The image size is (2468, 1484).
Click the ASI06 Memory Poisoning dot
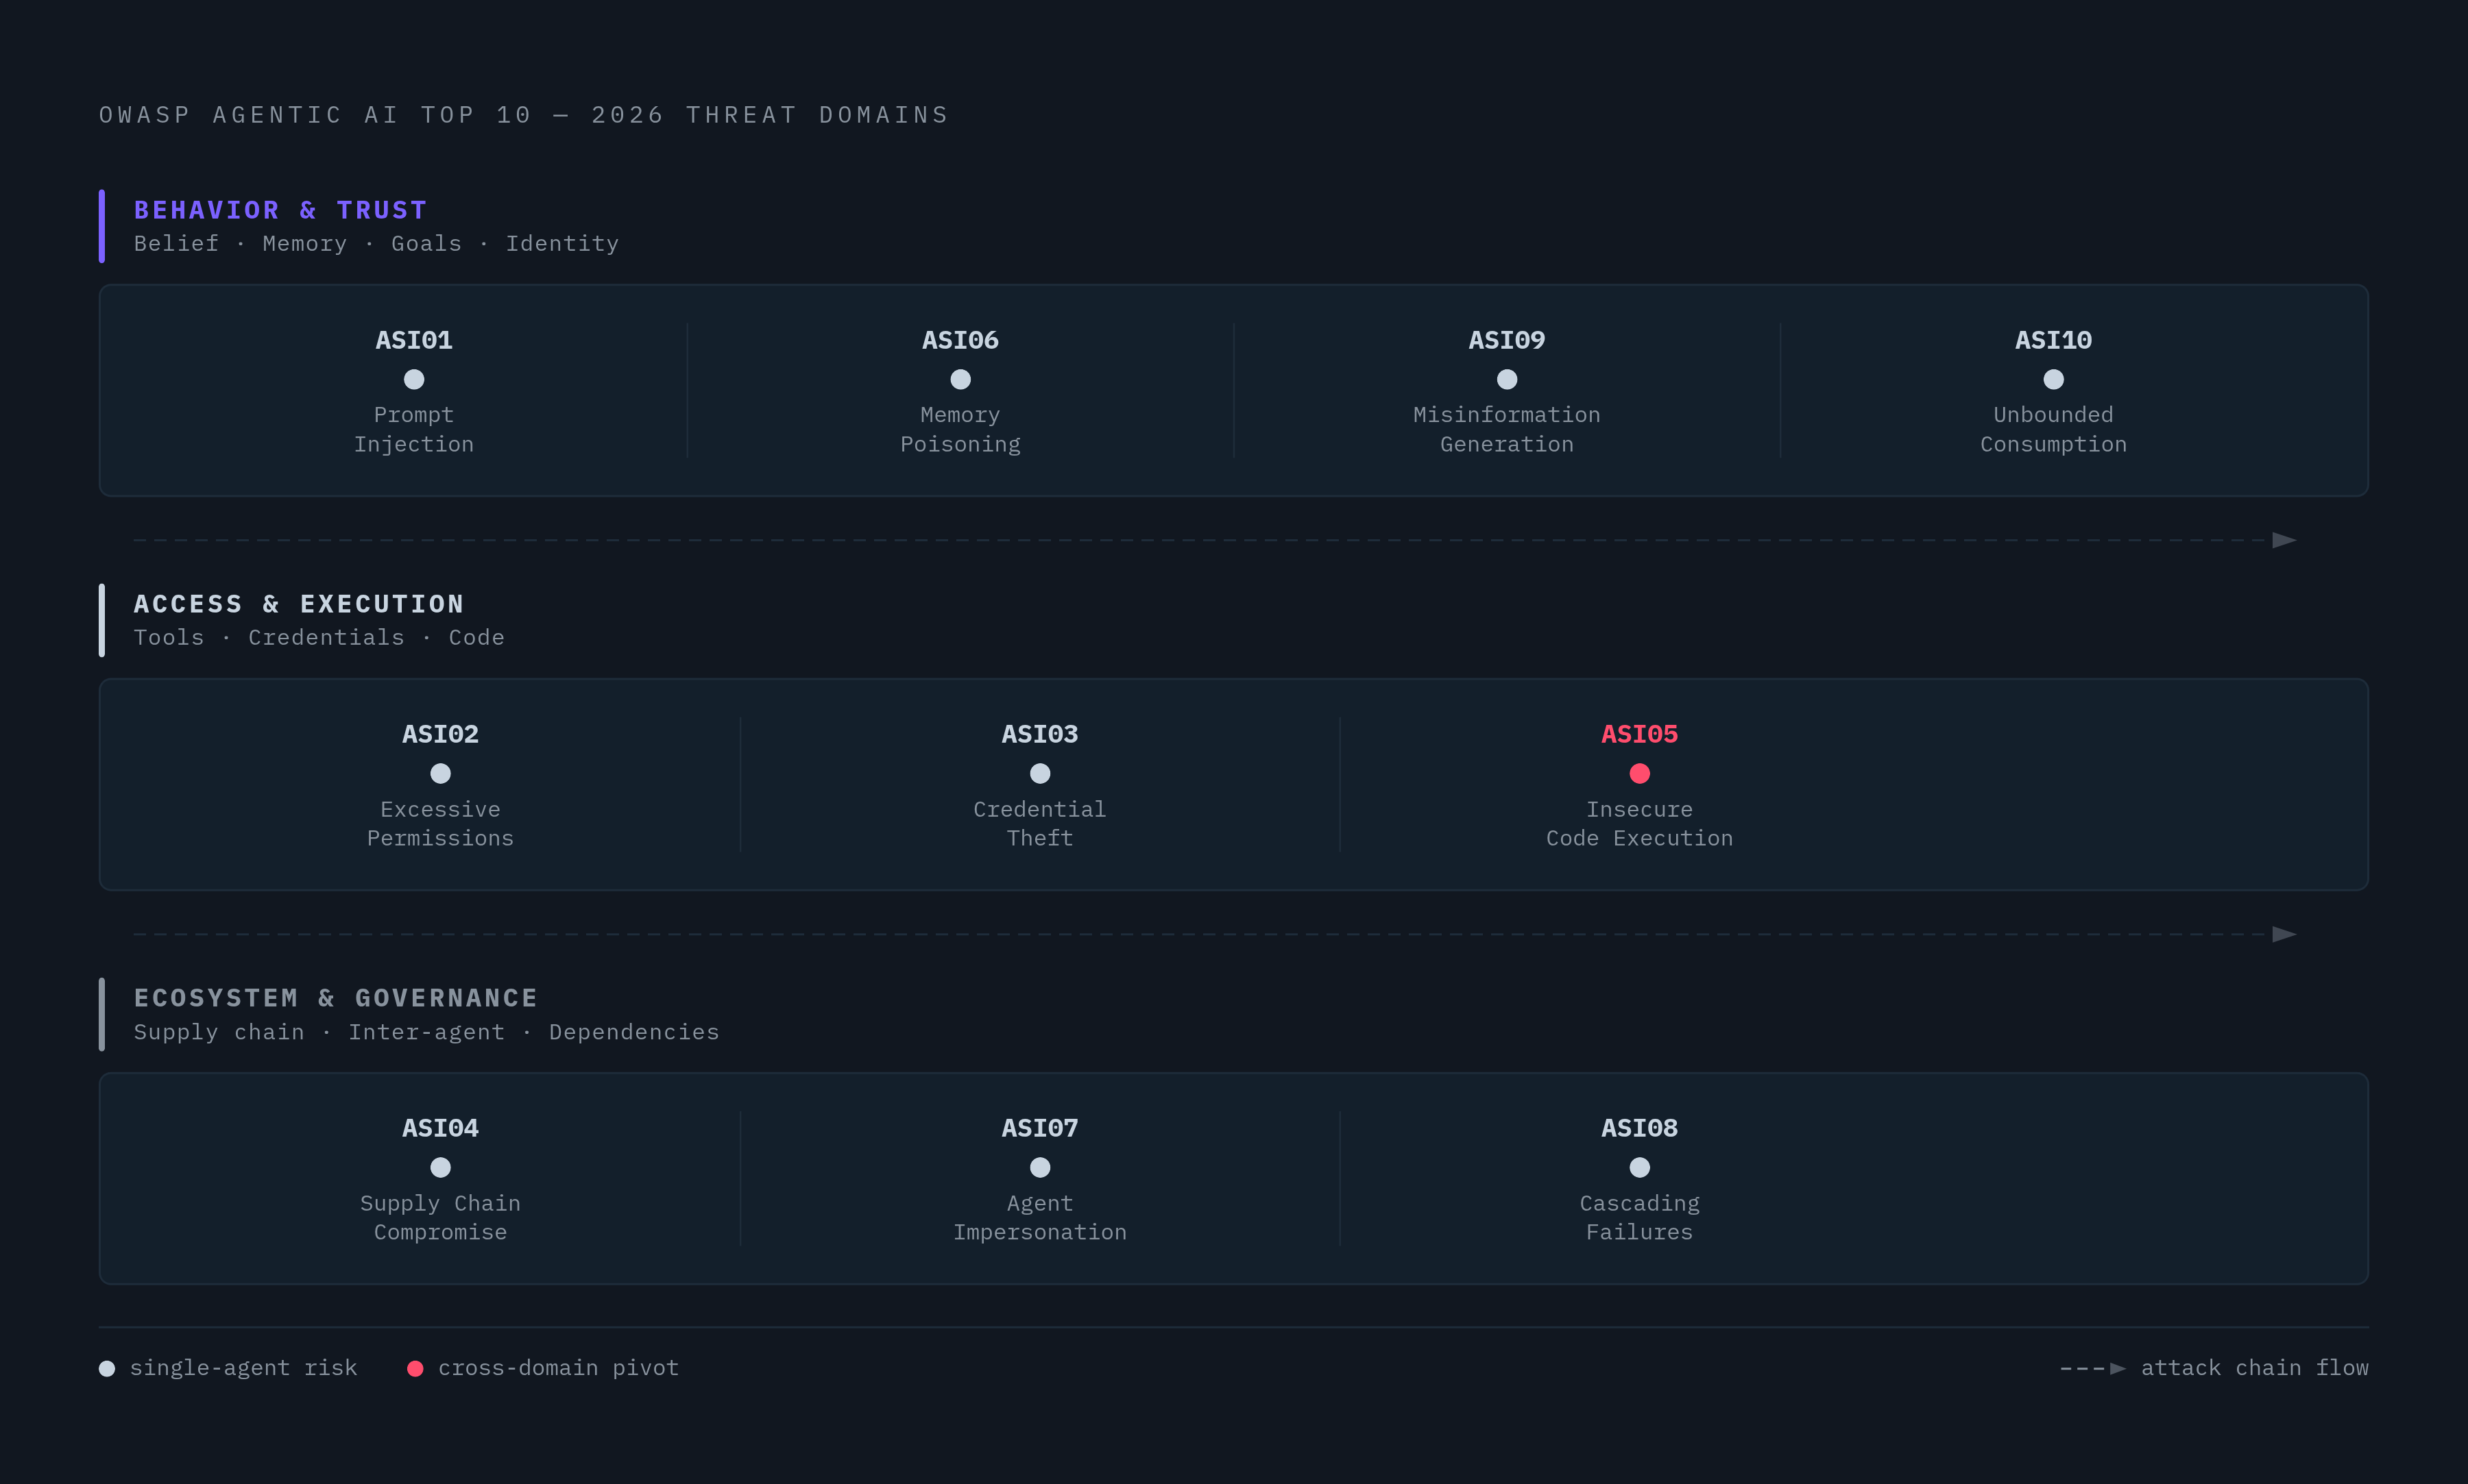point(960,379)
